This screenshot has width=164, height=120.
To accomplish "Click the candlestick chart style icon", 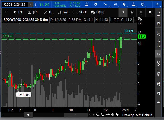I will (115, 4).
